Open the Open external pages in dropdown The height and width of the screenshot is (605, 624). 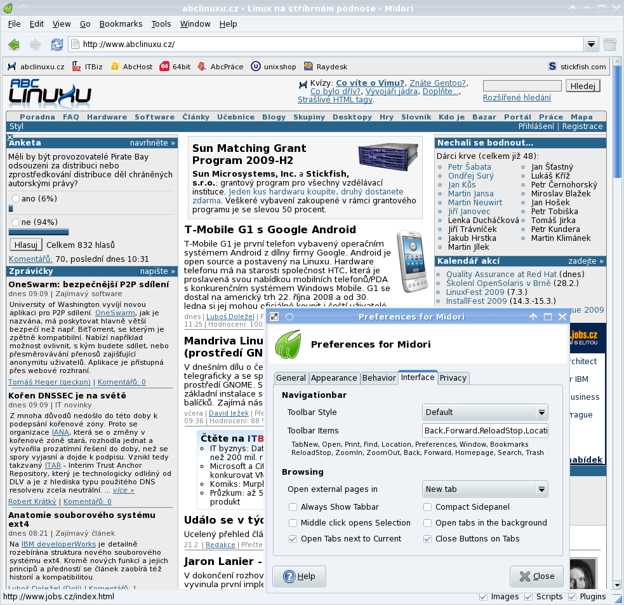click(485, 489)
